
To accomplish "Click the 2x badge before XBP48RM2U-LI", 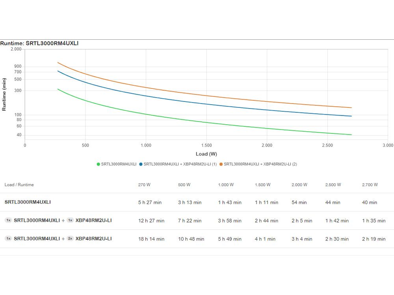I will coord(70,239).
